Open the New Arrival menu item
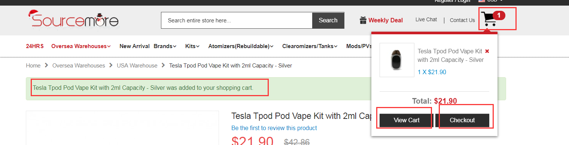 (x=134, y=46)
